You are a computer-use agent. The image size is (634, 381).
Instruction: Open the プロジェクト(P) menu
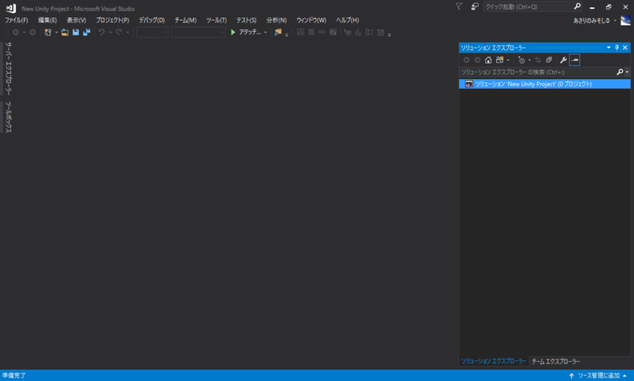113,21
